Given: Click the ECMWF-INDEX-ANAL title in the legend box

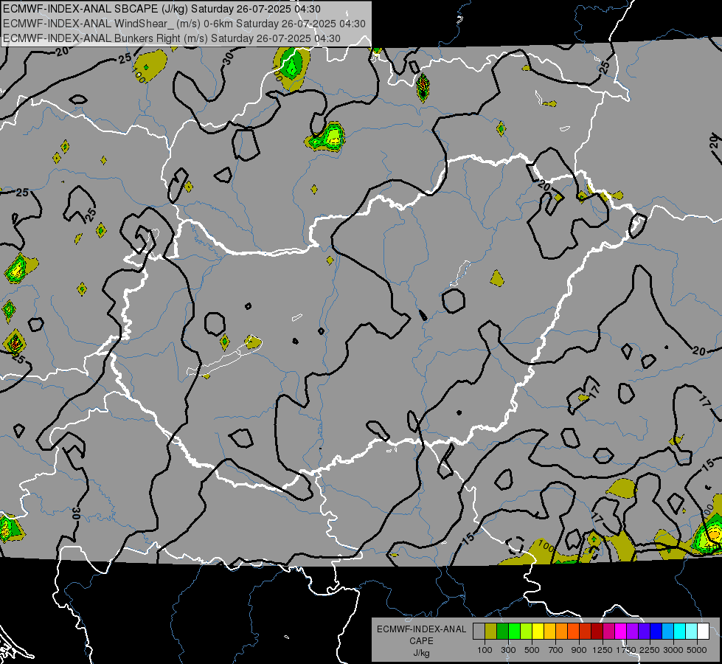Looking at the screenshot, I should 421,629.
